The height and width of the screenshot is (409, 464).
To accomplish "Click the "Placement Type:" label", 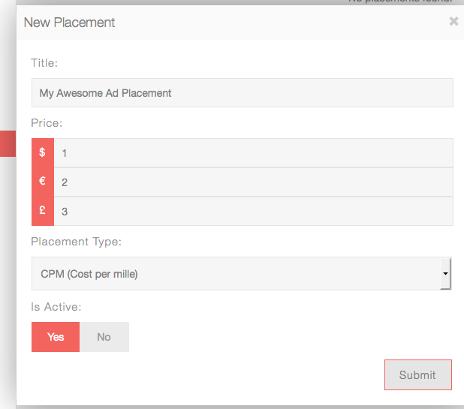I will pyautogui.click(x=76, y=242).
